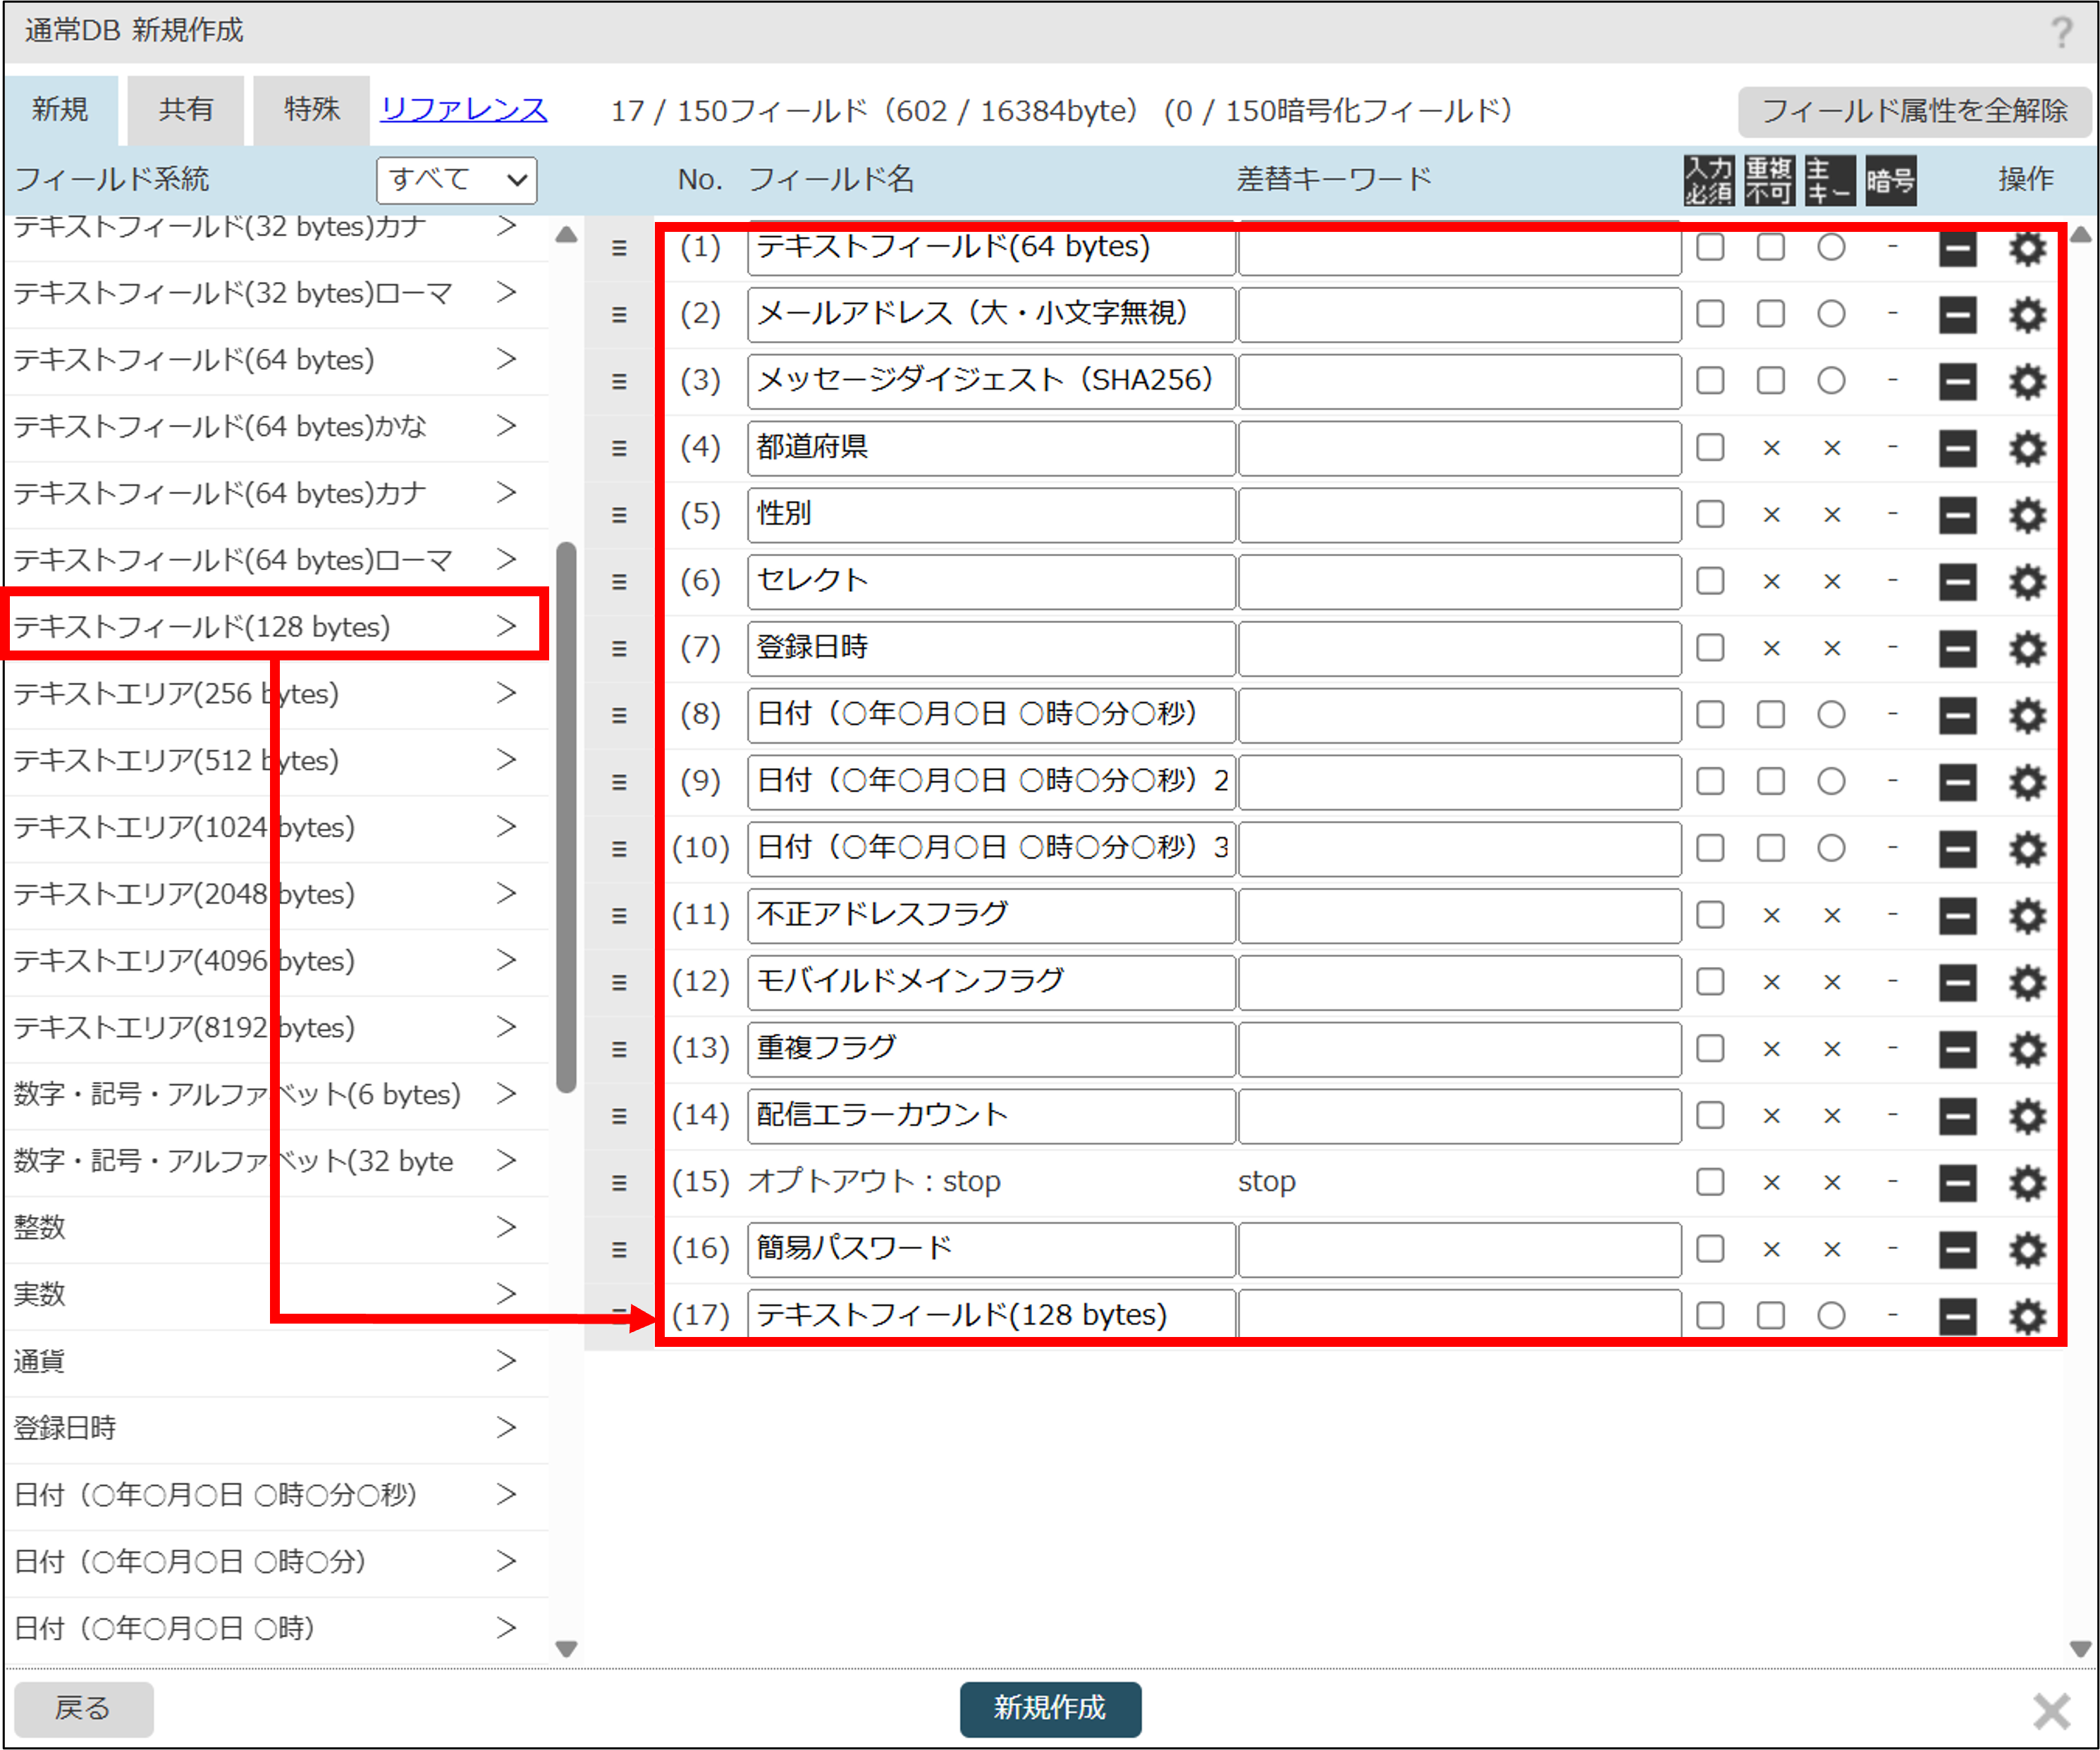Select primary key radio for メッセージダイジェスト row

click(x=1831, y=381)
